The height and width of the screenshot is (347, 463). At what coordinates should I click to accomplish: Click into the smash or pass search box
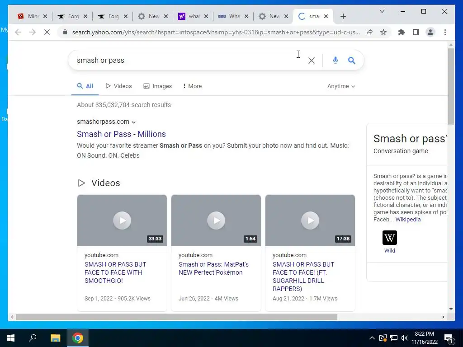[x=189, y=60]
